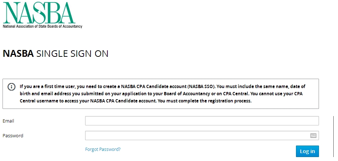Viewport: 338px width, 161px height.
Task: Click the information icon in the notice box
Action: (12, 87)
